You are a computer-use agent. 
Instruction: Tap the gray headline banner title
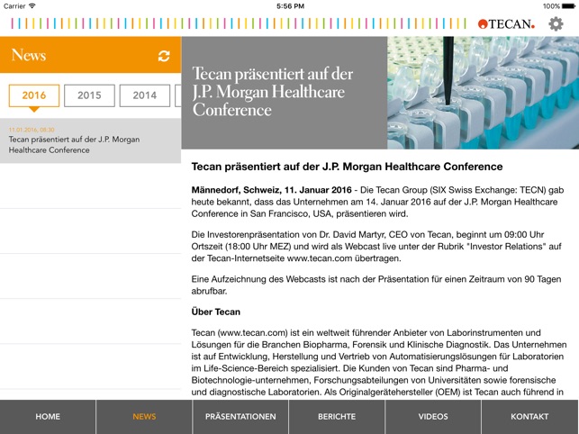point(273,92)
